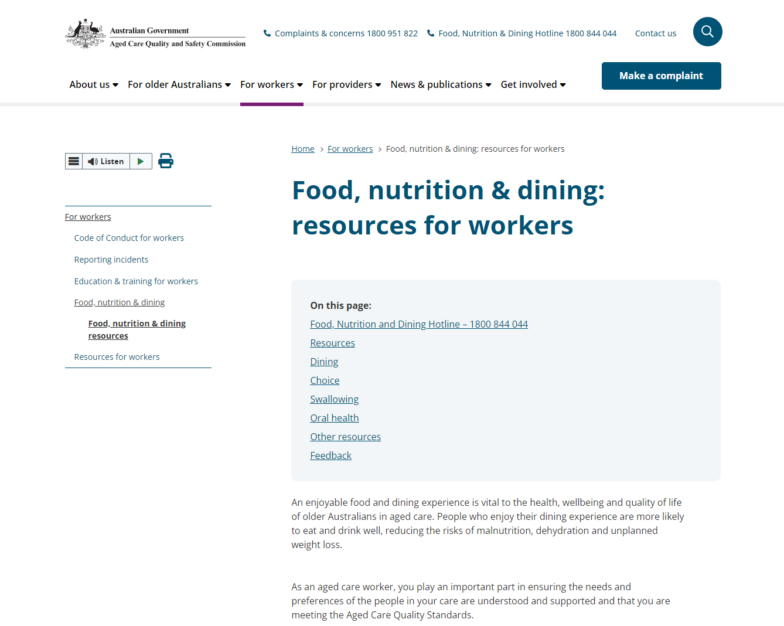Click the phone icon beside Complaints & concerns
The height and width of the screenshot is (626, 784).
(x=267, y=33)
